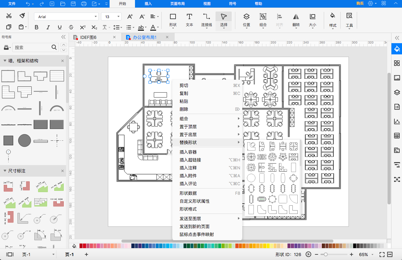Toggle superscript formatting
Image resolution: width=402 pixels, height=260 pixels.
(83, 27)
